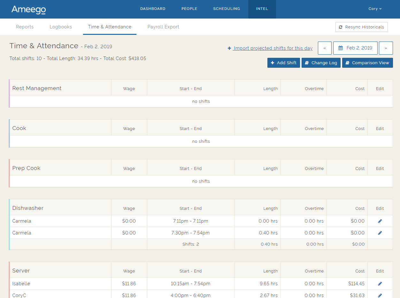Go to previous day with « arrow

tap(325, 48)
